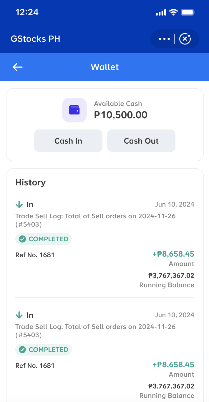Image resolution: width=209 pixels, height=402 pixels.
Task: Tap the checkmark in first COMPLETED badge
Action: [x=22, y=239]
